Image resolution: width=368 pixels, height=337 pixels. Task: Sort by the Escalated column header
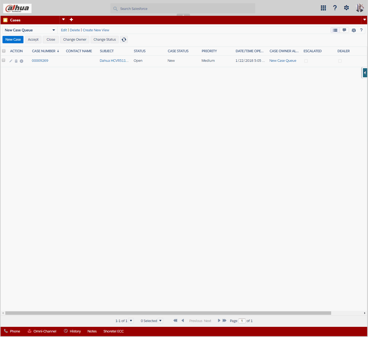[313, 51]
